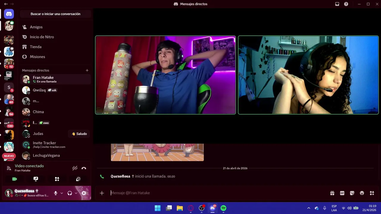
Task: Open the search or start conversation box
Action: (x=55, y=14)
